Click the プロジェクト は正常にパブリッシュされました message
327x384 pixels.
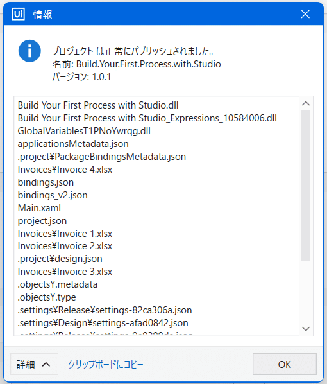pos(133,51)
